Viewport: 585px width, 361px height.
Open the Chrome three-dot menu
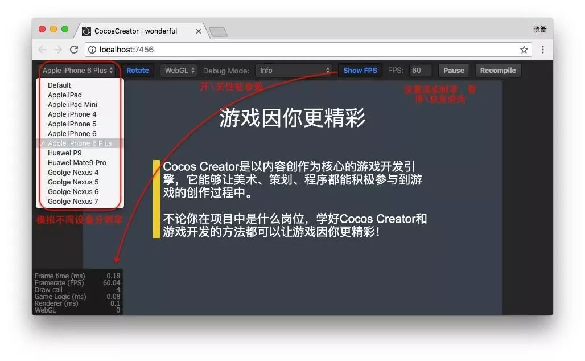542,50
